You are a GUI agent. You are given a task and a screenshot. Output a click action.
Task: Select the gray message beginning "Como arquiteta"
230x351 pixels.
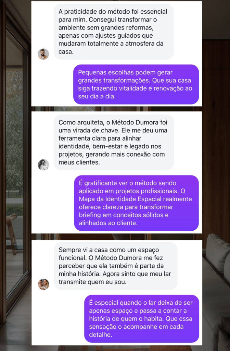[x=114, y=142]
